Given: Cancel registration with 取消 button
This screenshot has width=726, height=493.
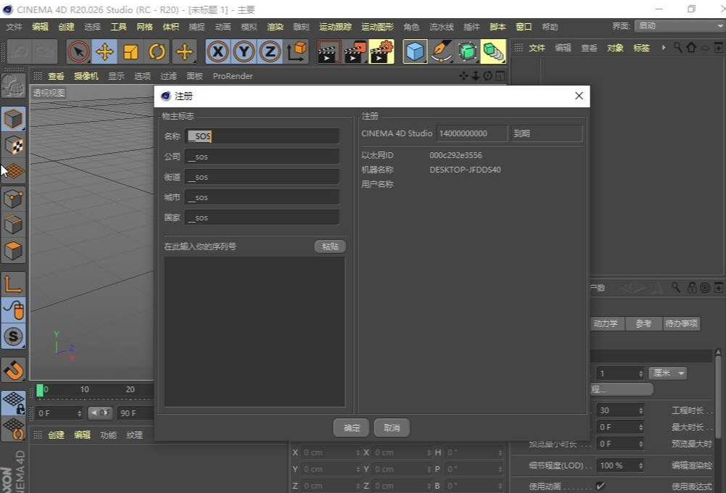Looking at the screenshot, I should [x=392, y=428].
